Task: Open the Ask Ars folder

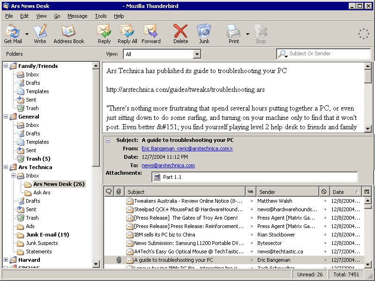Action: coord(42,192)
